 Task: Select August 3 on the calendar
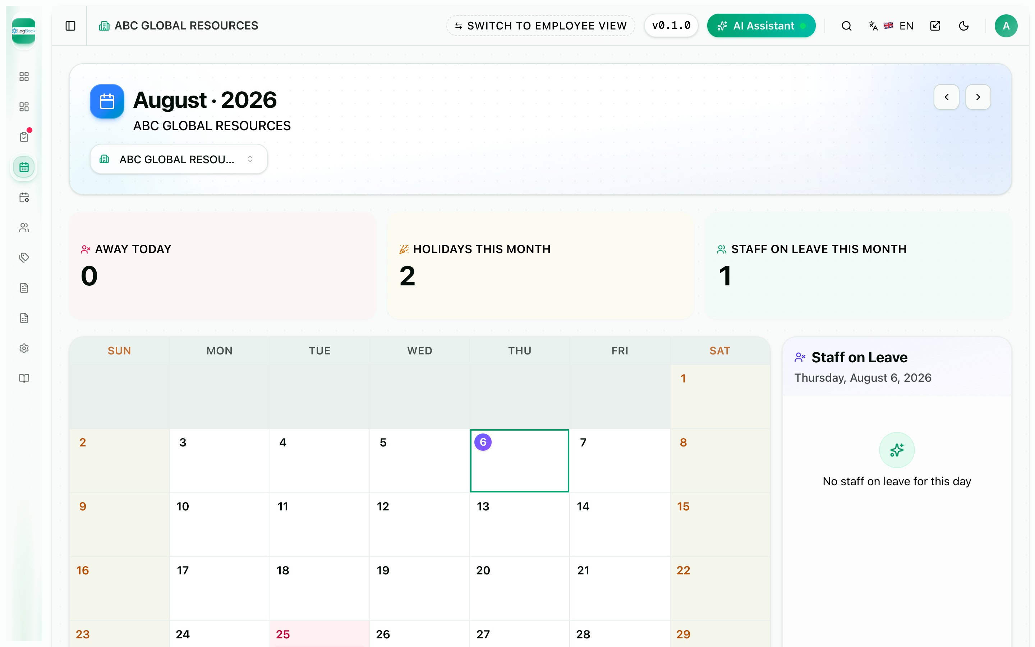[220, 461]
